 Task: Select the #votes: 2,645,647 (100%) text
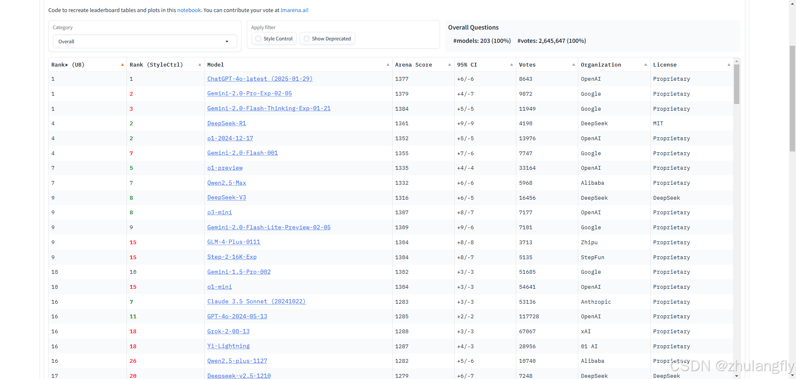(x=552, y=41)
